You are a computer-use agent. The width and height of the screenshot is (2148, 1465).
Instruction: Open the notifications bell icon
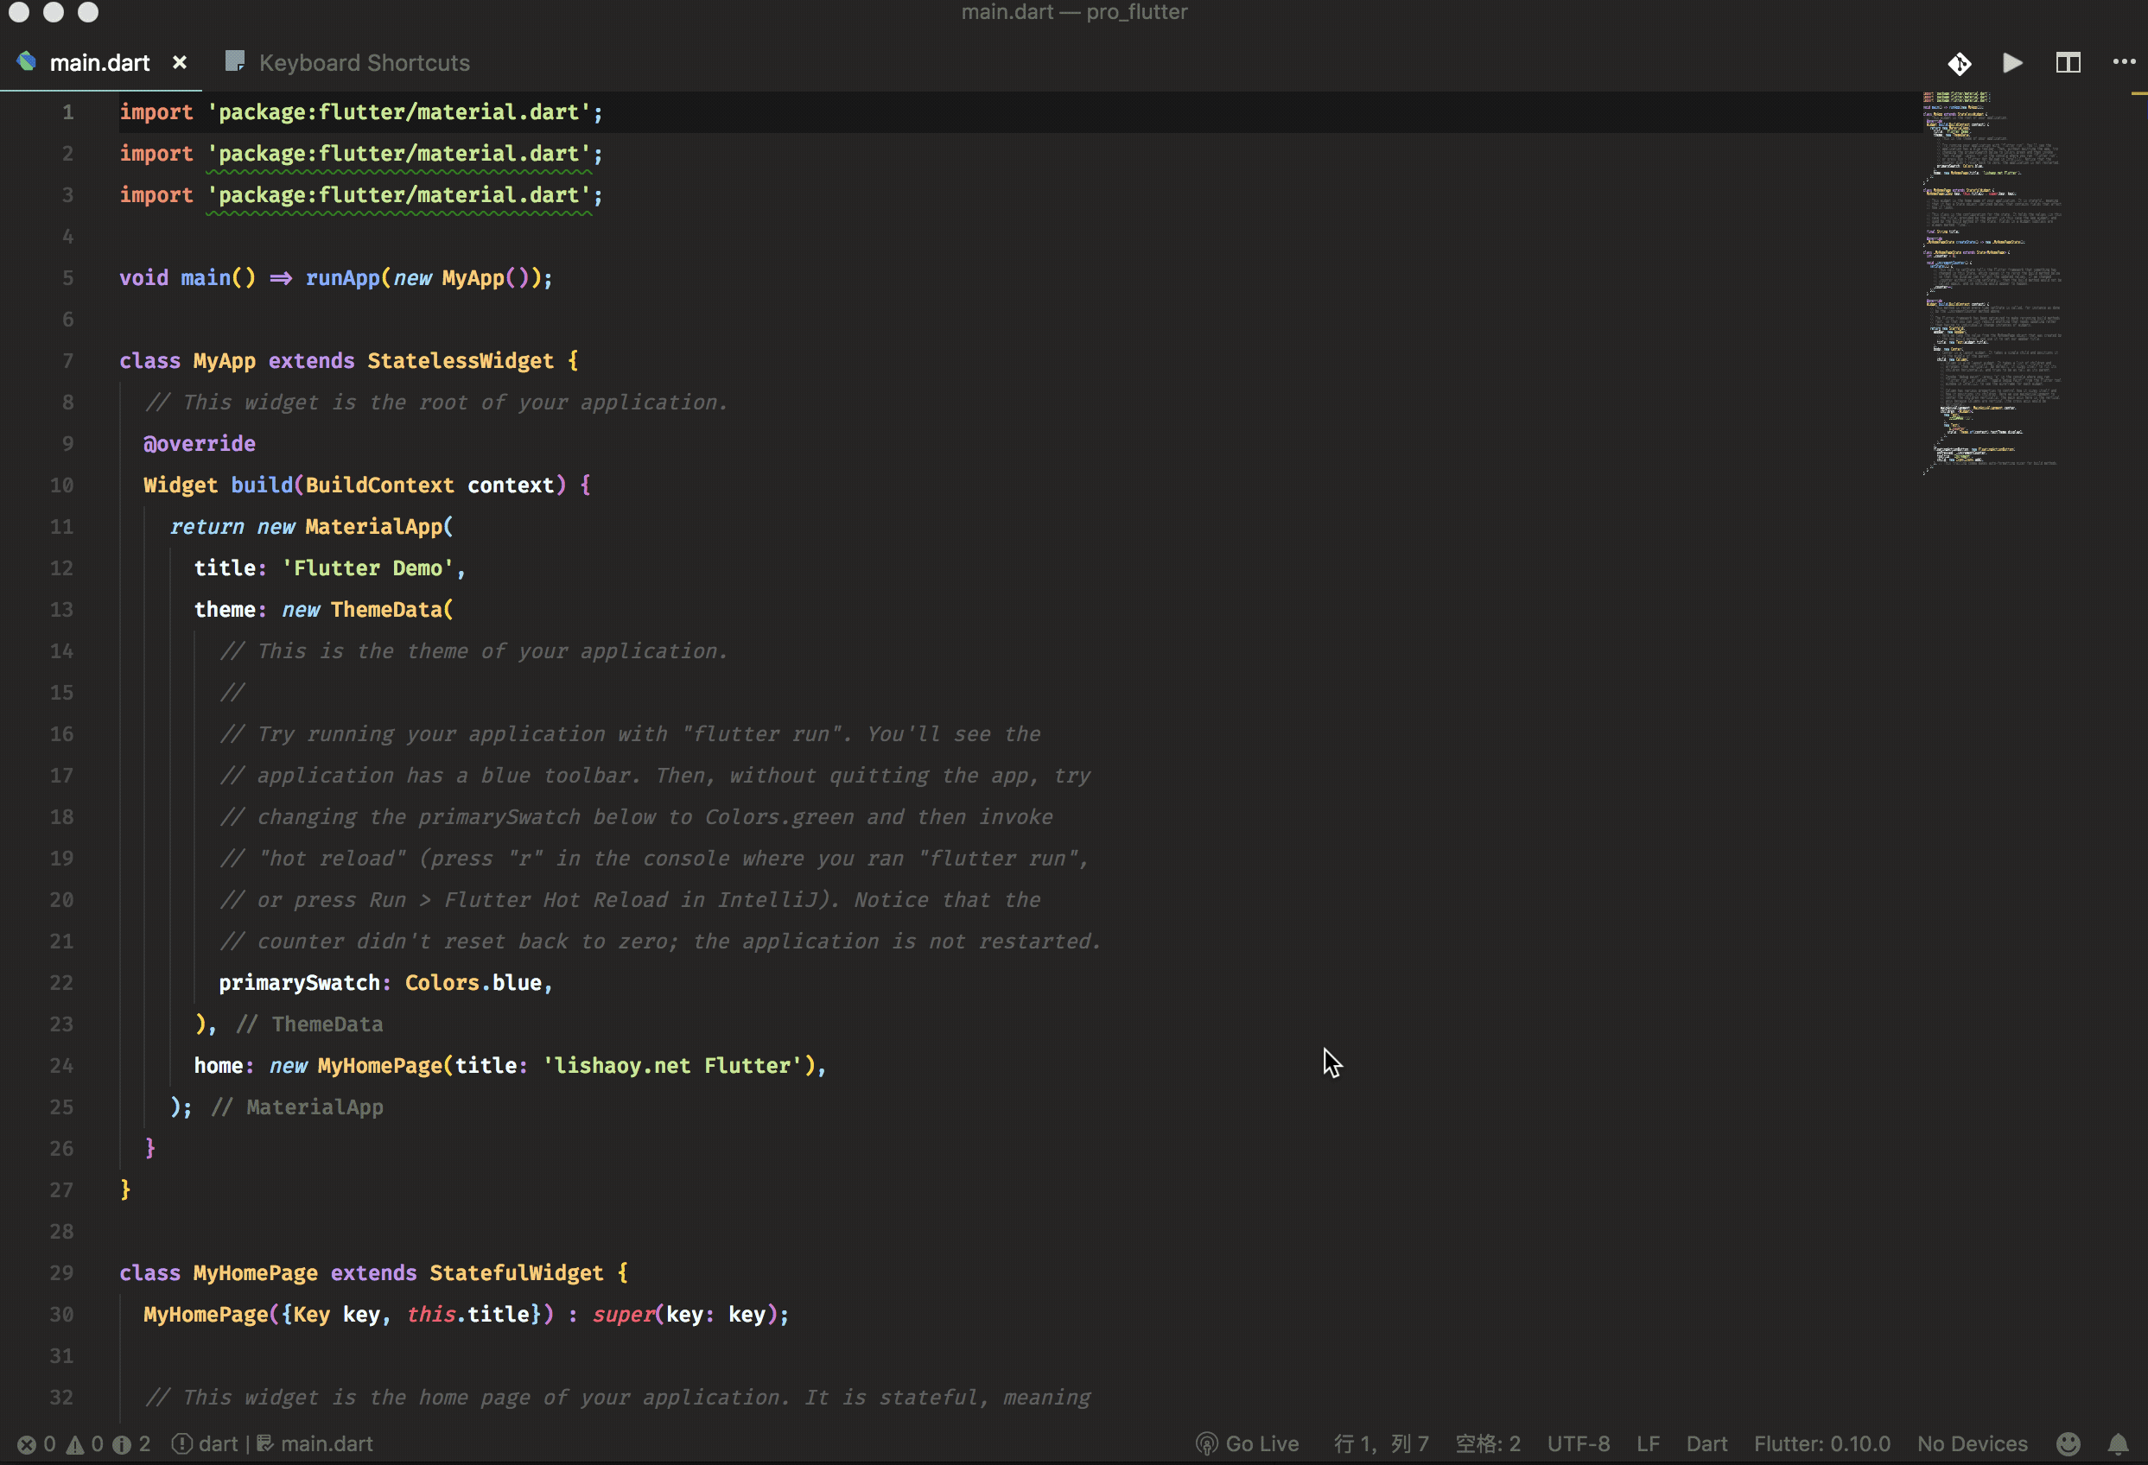pos(2118,1443)
